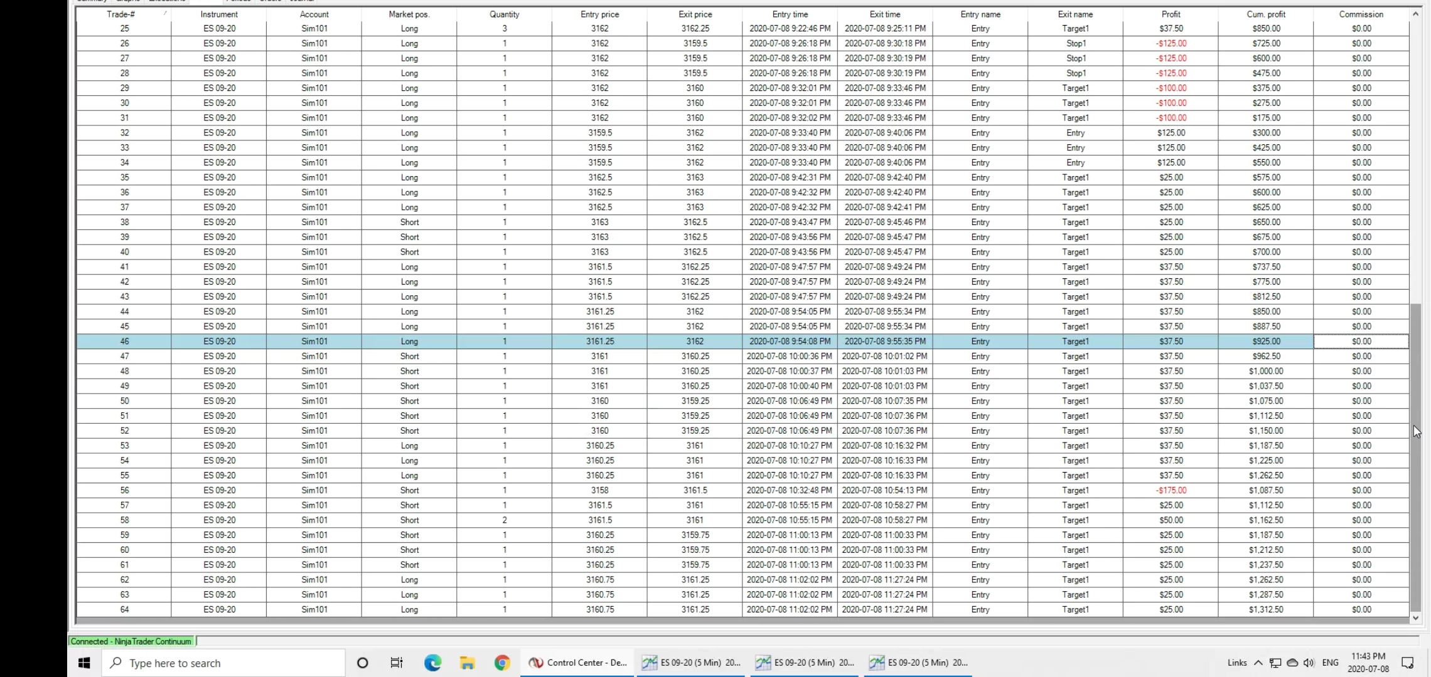Click the Cortana circle icon
Screen dimensions: 1431x677
(x=362, y=663)
